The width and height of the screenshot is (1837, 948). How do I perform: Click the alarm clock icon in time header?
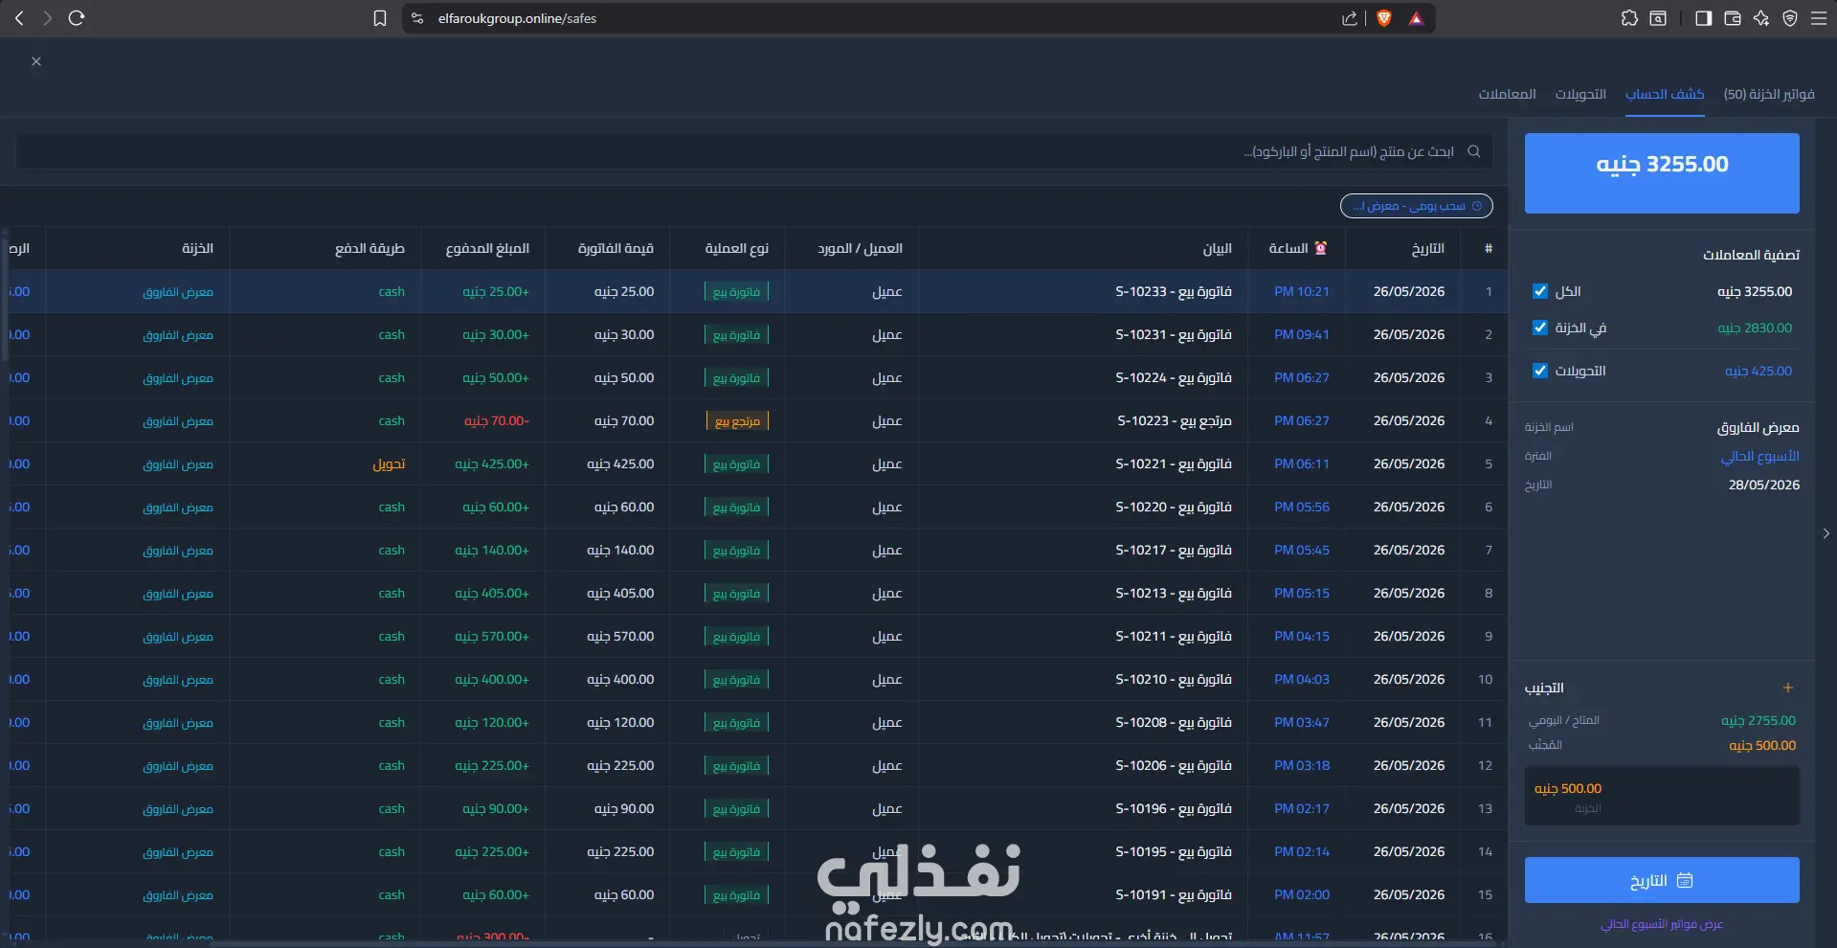[1321, 248]
